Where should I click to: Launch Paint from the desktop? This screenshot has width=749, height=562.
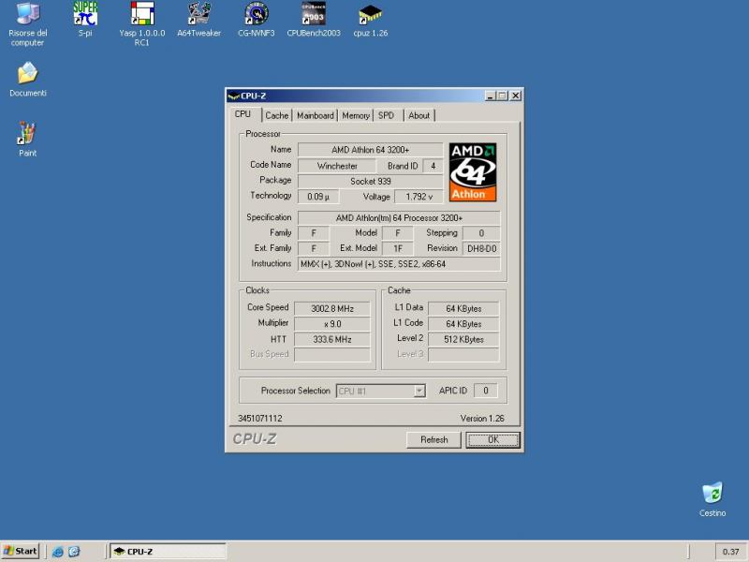[x=27, y=139]
